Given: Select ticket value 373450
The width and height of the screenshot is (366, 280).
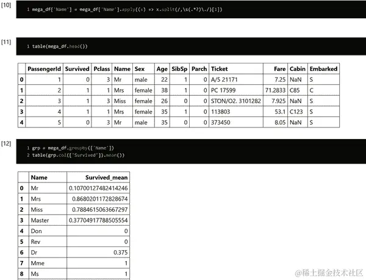Looking at the screenshot, I should click(220, 123).
